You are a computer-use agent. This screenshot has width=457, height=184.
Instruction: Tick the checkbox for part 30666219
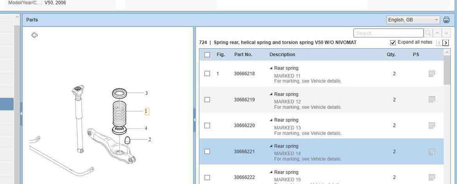207,100
